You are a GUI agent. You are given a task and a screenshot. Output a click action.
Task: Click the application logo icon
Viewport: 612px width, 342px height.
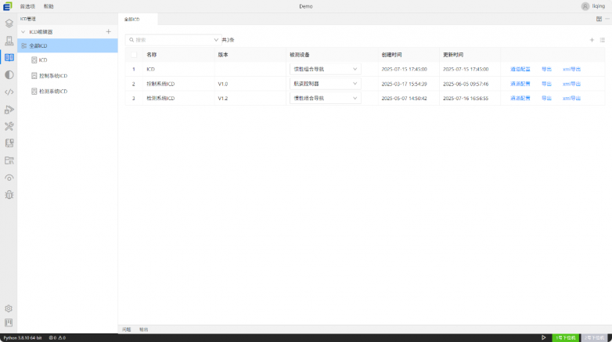pos(7,6)
